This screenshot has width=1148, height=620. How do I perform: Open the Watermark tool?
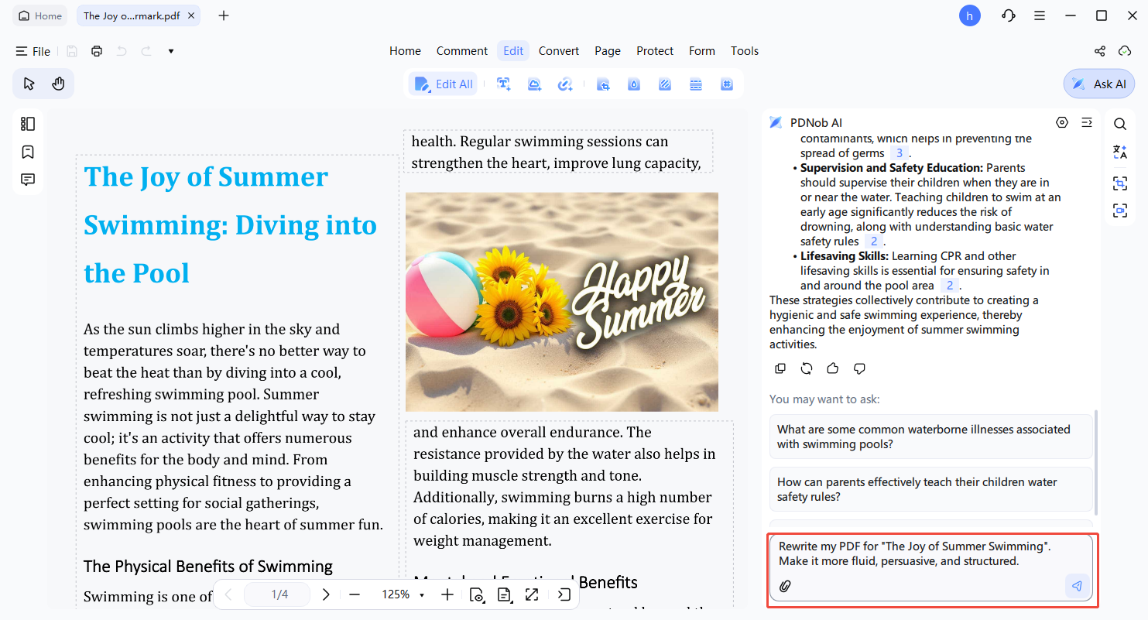coord(633,84)
